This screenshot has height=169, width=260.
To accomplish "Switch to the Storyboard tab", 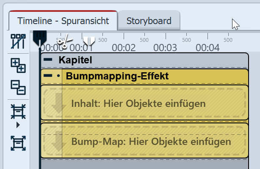I will [x=149, y=21].
